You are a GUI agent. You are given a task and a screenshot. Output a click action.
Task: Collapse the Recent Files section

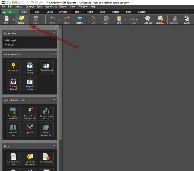(x=54, y=33)
